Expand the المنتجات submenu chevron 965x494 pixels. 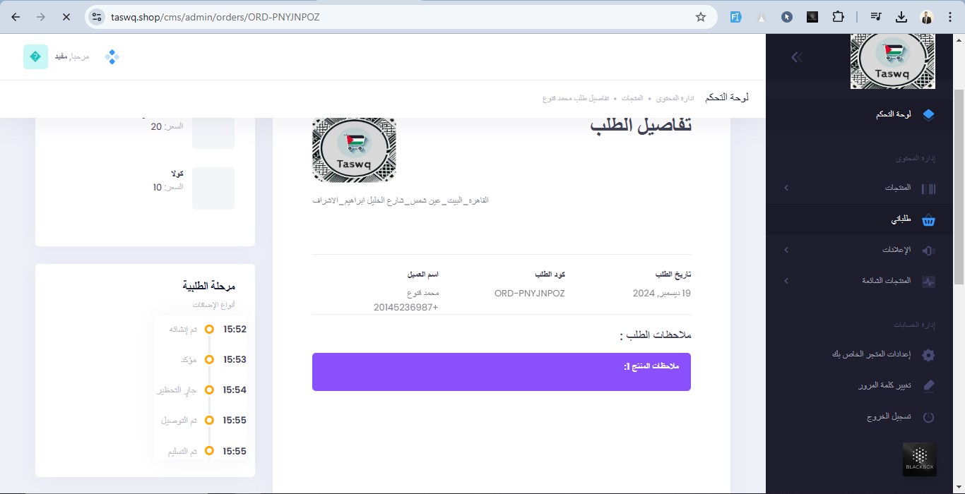click(786, 188)
